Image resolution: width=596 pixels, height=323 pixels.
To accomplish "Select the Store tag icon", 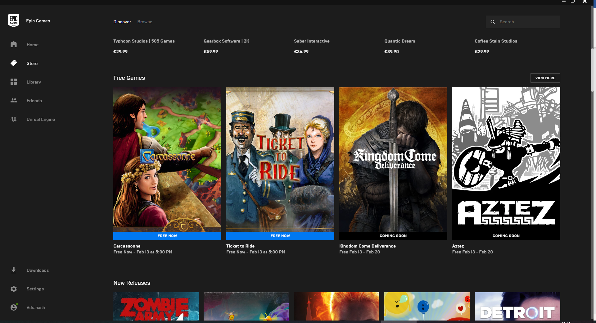I will click(14, 63).
